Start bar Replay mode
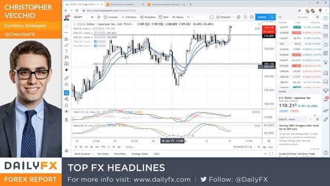Screen dimensions: 330x186 178,17
